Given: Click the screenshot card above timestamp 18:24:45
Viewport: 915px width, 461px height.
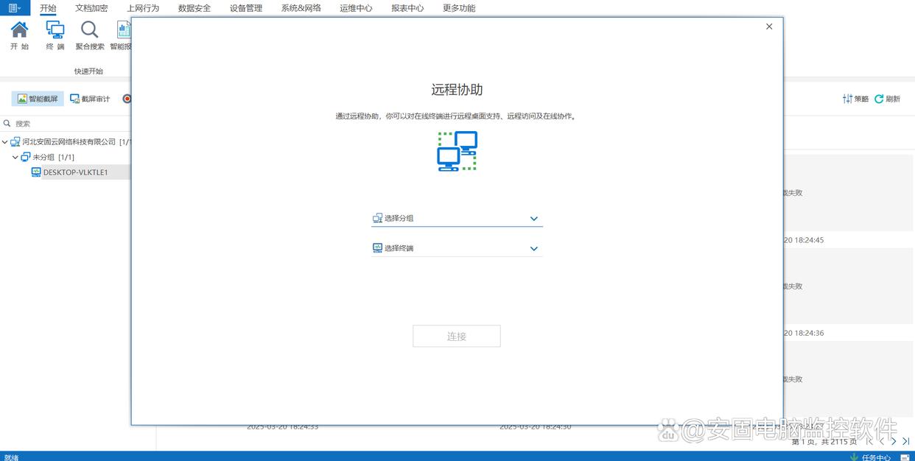Looking at the screenshot, I should tap(848, 193).
